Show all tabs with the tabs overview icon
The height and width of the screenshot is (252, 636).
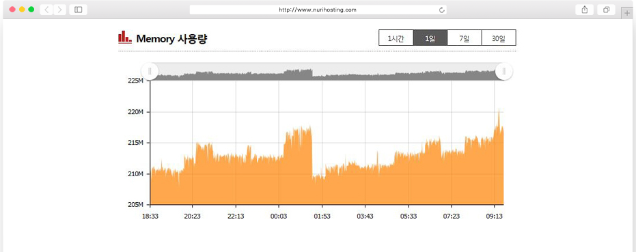coord(607,10)
